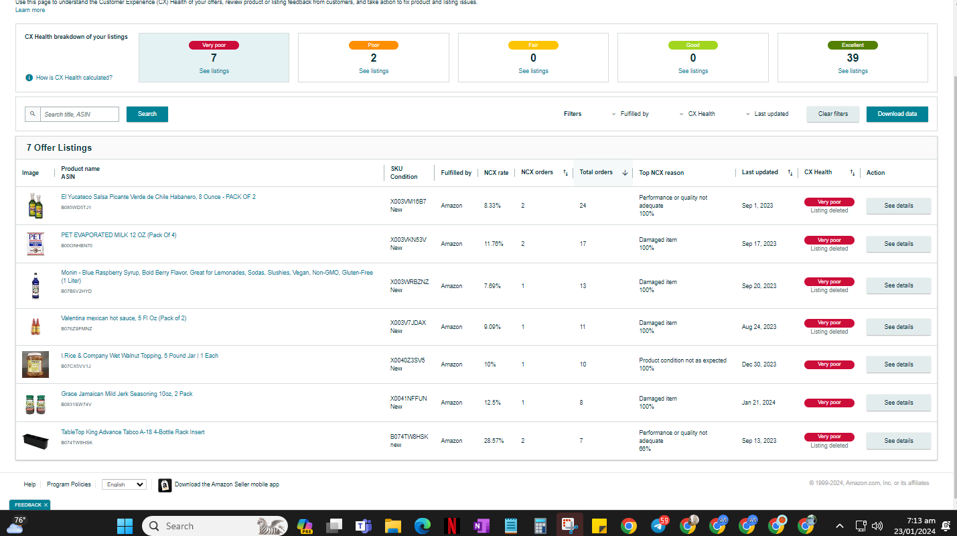This screenshot has height=536, width=957.
Task: Sort listings by Last updated arrows
Action: tap(790, 173)
